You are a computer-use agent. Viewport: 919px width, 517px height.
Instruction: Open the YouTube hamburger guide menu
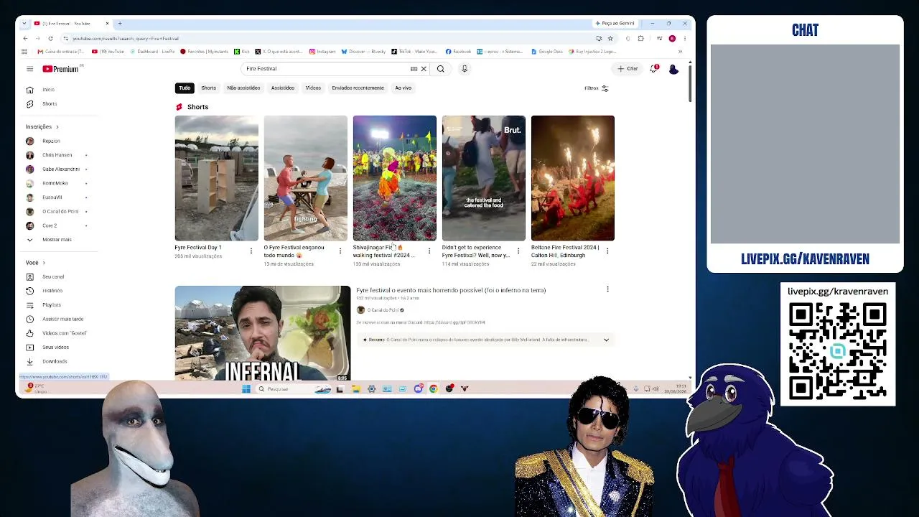tap(29, 69)
